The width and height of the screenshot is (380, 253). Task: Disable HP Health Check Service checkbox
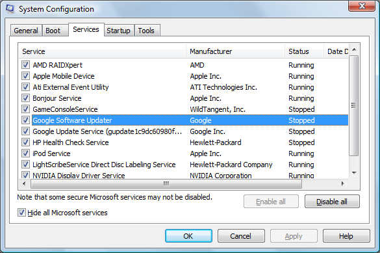click(26, 142)
